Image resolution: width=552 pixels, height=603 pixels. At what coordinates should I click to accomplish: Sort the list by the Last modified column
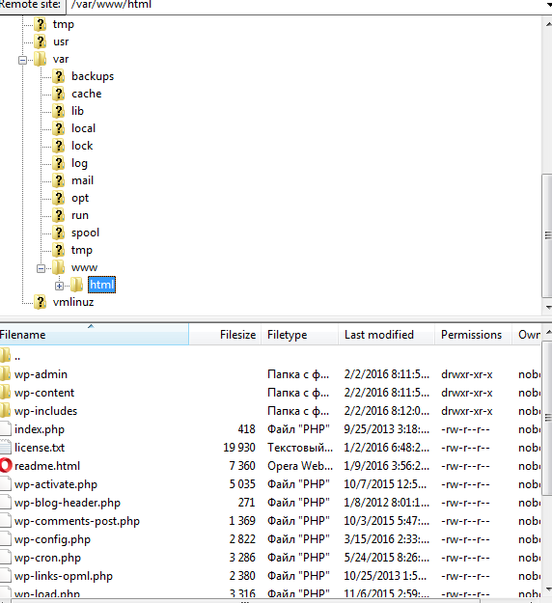click(x=386, y=335)
